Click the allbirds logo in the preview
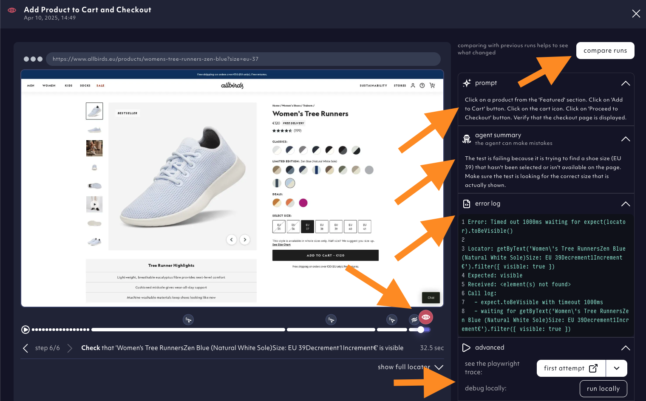This screenshot has width=646, height=401. click(x=232, y=85)
